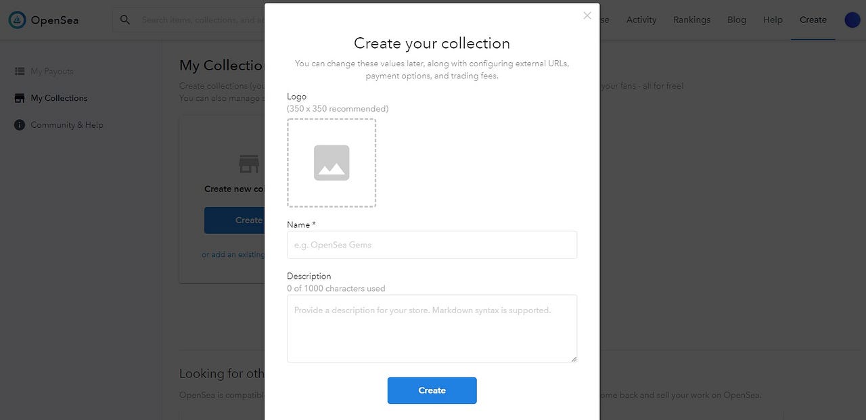
Task: Click the image placeholder in Logo upload area
Action: [332, 162]
